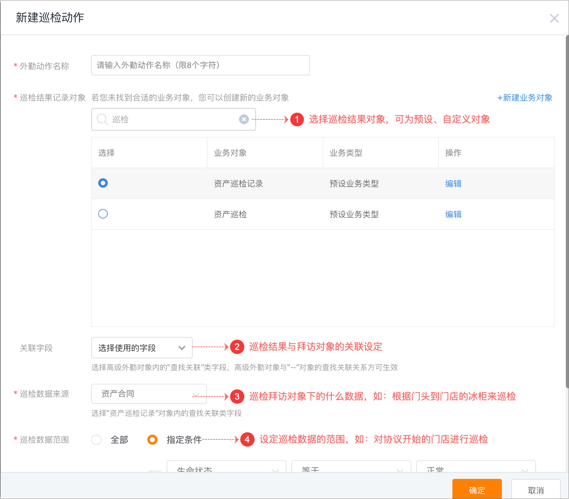Expand the 资产合同 data source dropdown
The image size is (569, 499).
pyautogui.click(x=149, y=394)
